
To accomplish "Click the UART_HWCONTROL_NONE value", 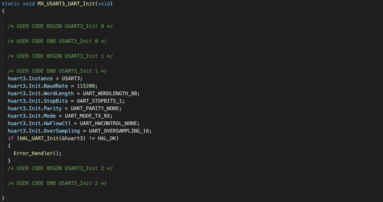I will click(108, 124).
